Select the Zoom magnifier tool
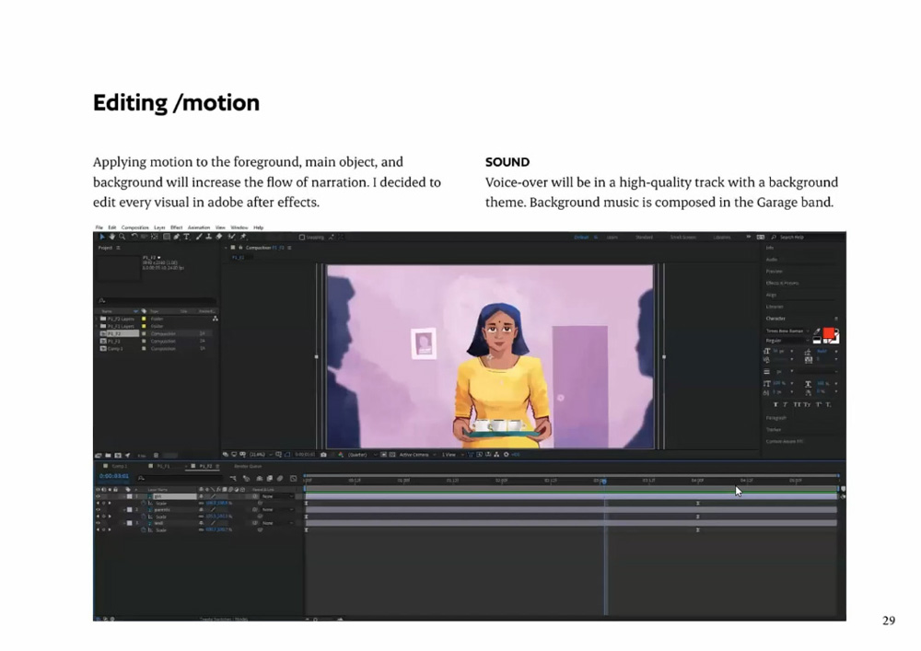 (x=122, y=237)
